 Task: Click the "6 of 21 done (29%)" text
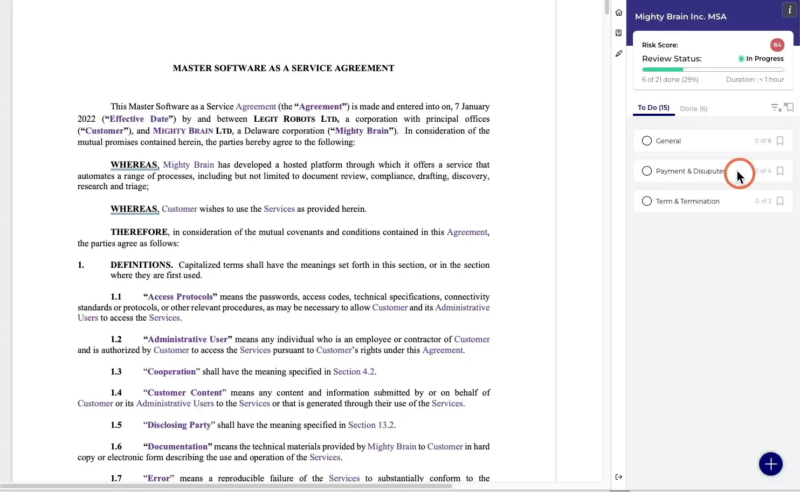pyautogui.click(x=670, y=79)
